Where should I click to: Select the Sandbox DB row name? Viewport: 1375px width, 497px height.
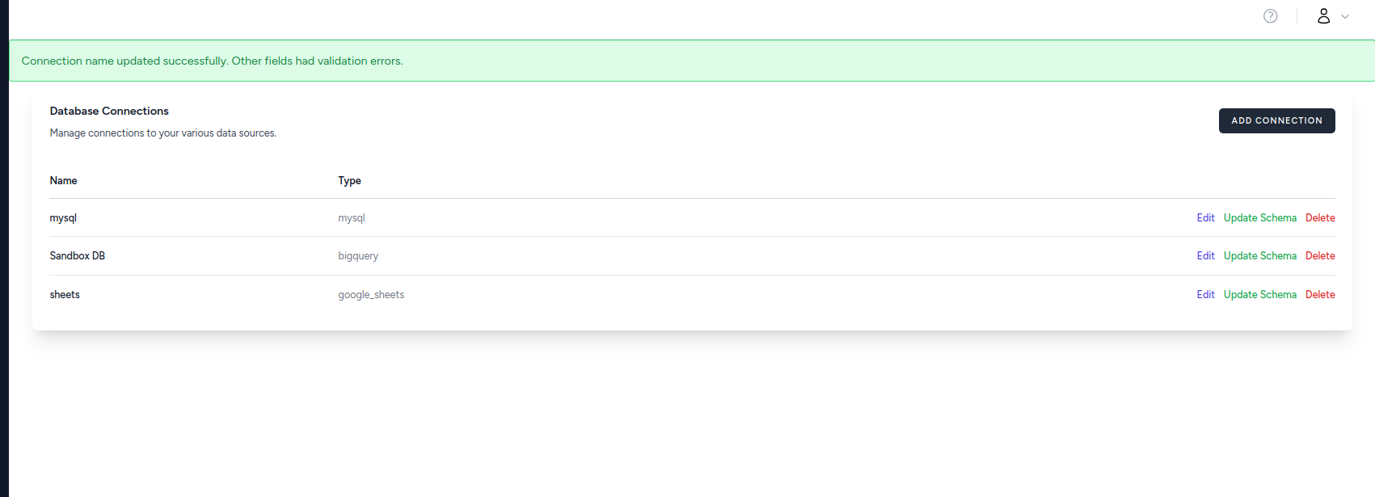pyautogui.click(x=77, y=256)
